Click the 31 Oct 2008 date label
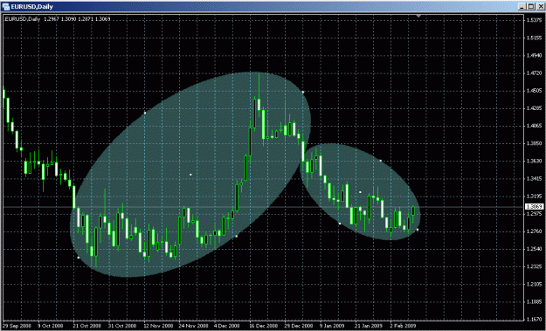546x331 pixels. coord(122,326)
